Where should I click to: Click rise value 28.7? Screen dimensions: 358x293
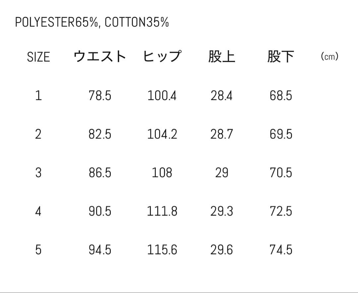point(221,134)
